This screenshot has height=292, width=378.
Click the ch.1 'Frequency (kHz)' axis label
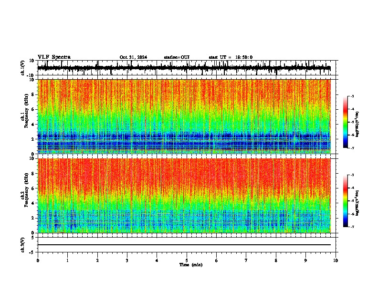[x=26, y=111]
